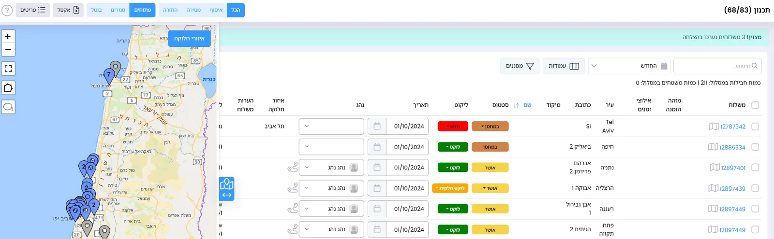774x239 pixels.
Task: Check the box for shipment 12885334
Action: (x=756, y=147)
